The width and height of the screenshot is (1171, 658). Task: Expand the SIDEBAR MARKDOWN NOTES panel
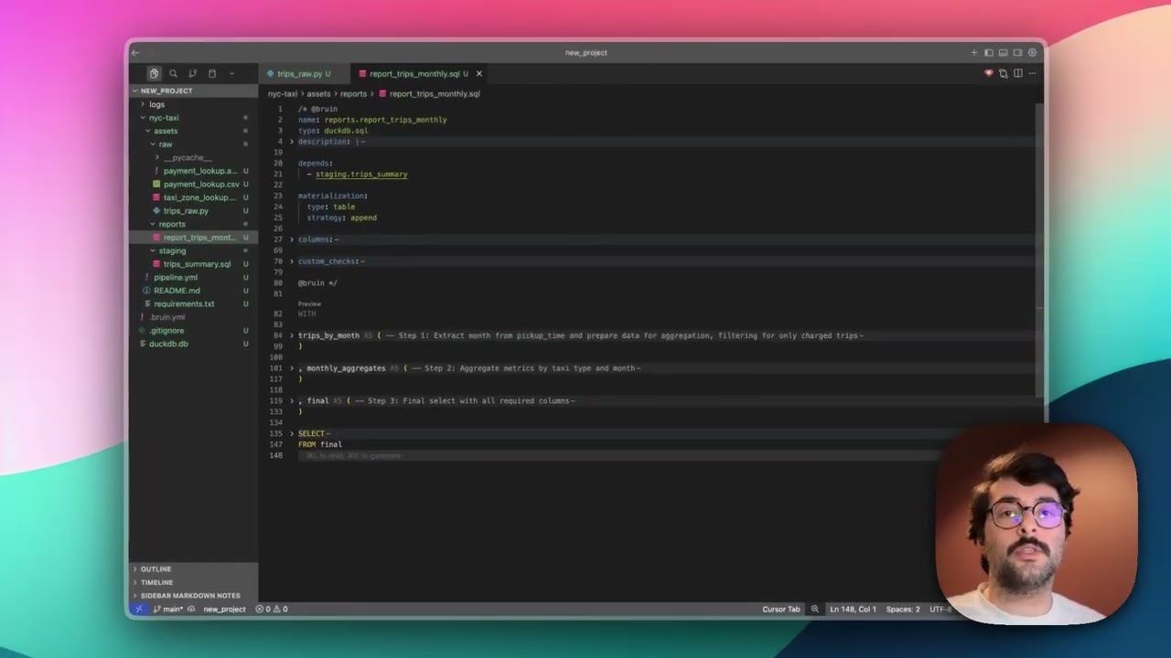coord(193,595)
